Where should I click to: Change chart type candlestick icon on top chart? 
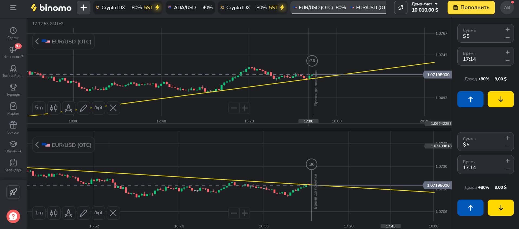coord(54,108)
